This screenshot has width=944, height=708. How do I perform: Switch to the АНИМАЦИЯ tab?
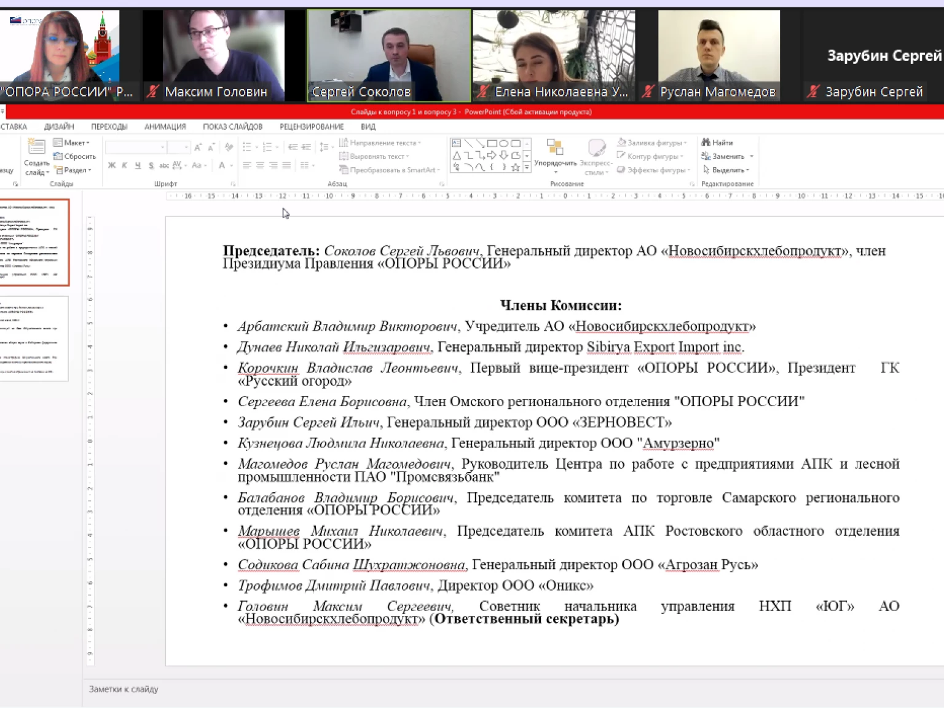(165, 127)
